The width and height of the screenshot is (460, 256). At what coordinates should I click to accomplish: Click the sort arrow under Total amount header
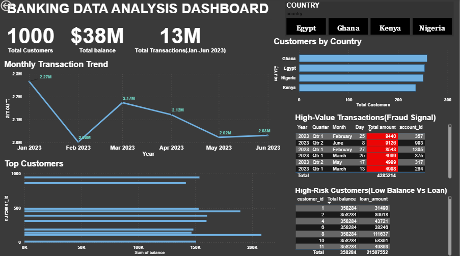click(370, 130)
